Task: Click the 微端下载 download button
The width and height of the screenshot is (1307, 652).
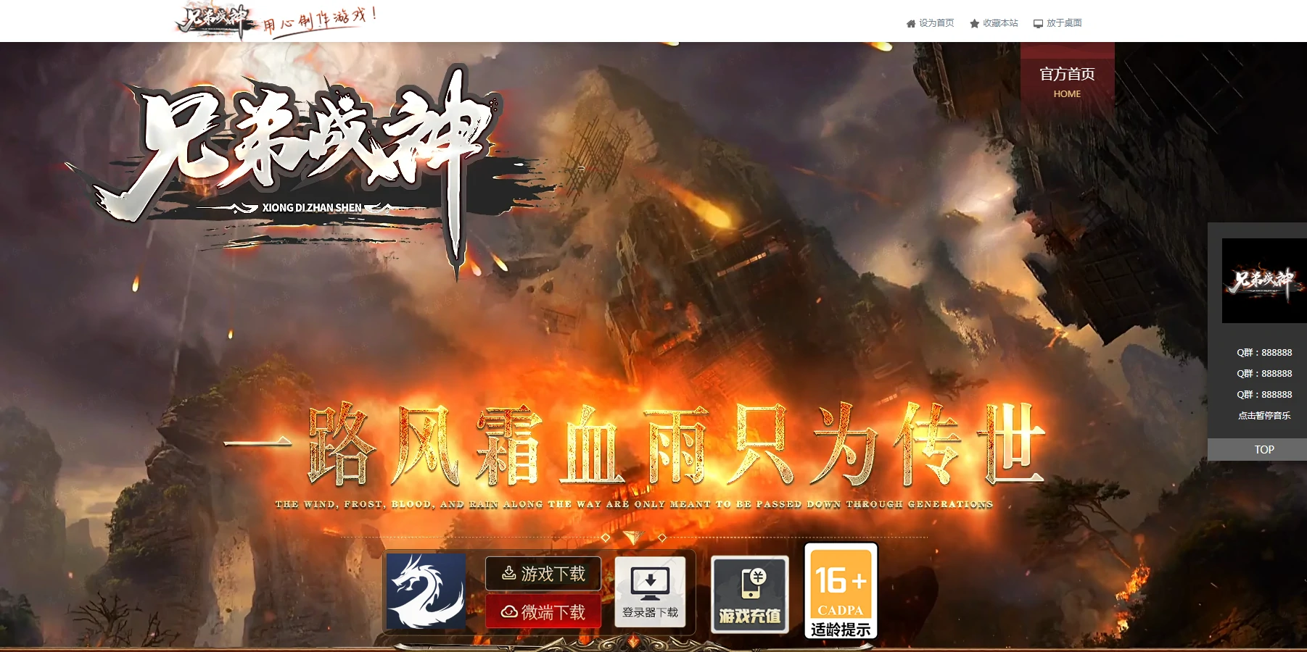Action: tap(543, 612)
